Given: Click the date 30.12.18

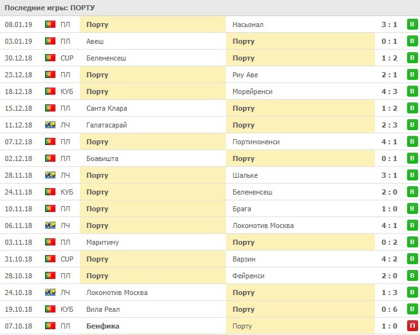Looking at the screenshot, I should point(17,58).
